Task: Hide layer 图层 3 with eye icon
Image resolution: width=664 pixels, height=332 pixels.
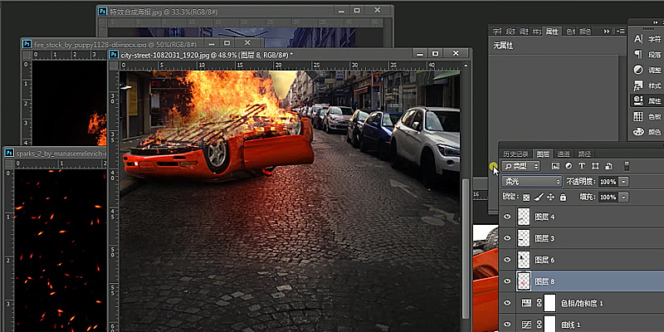Action: pos(507,238)
